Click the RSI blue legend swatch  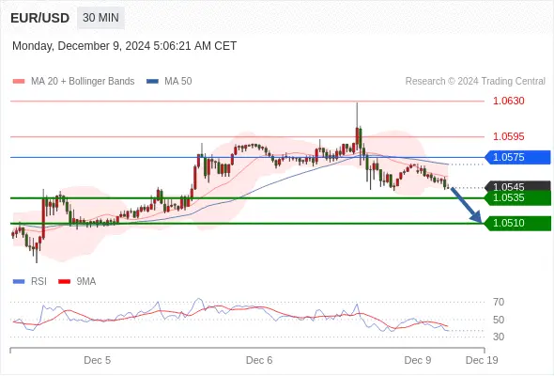[x=19, y=282]
